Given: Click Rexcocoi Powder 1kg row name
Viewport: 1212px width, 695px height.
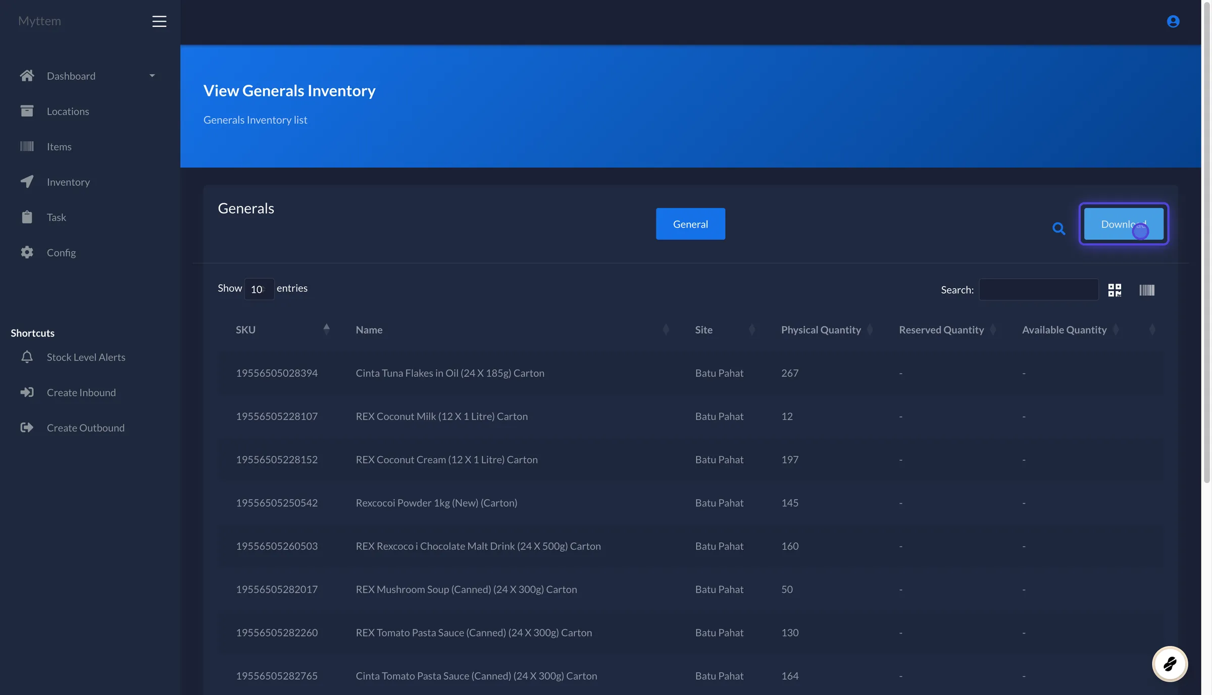Looking at the screenshot, I should point(436,503).
